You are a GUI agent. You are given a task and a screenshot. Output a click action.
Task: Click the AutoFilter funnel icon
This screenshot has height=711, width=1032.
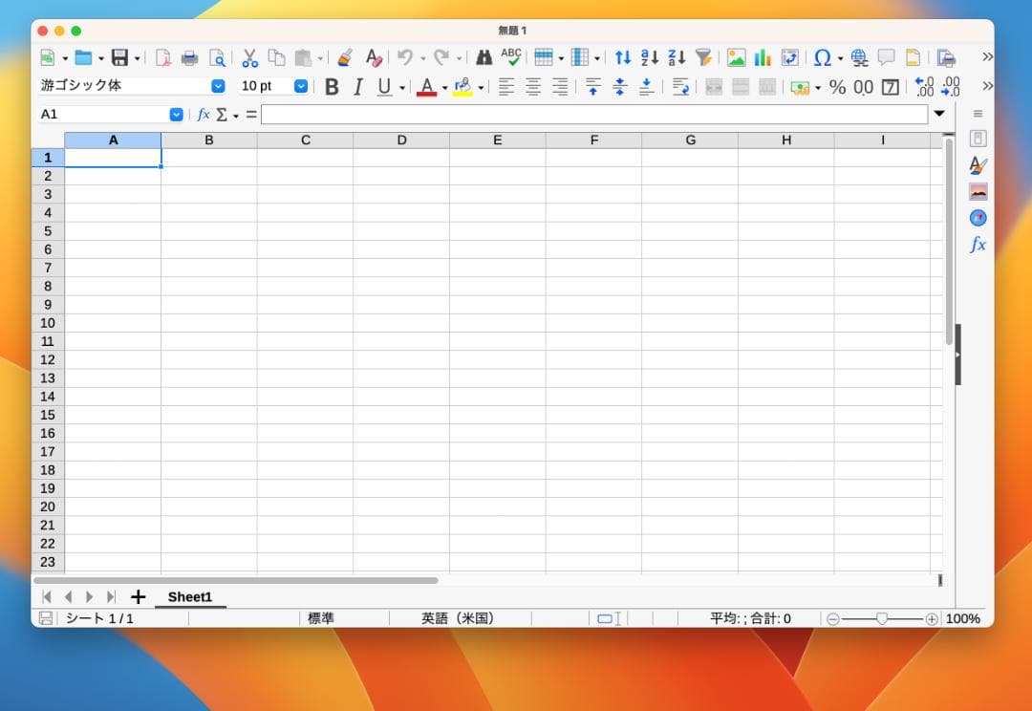click(703, 57)
